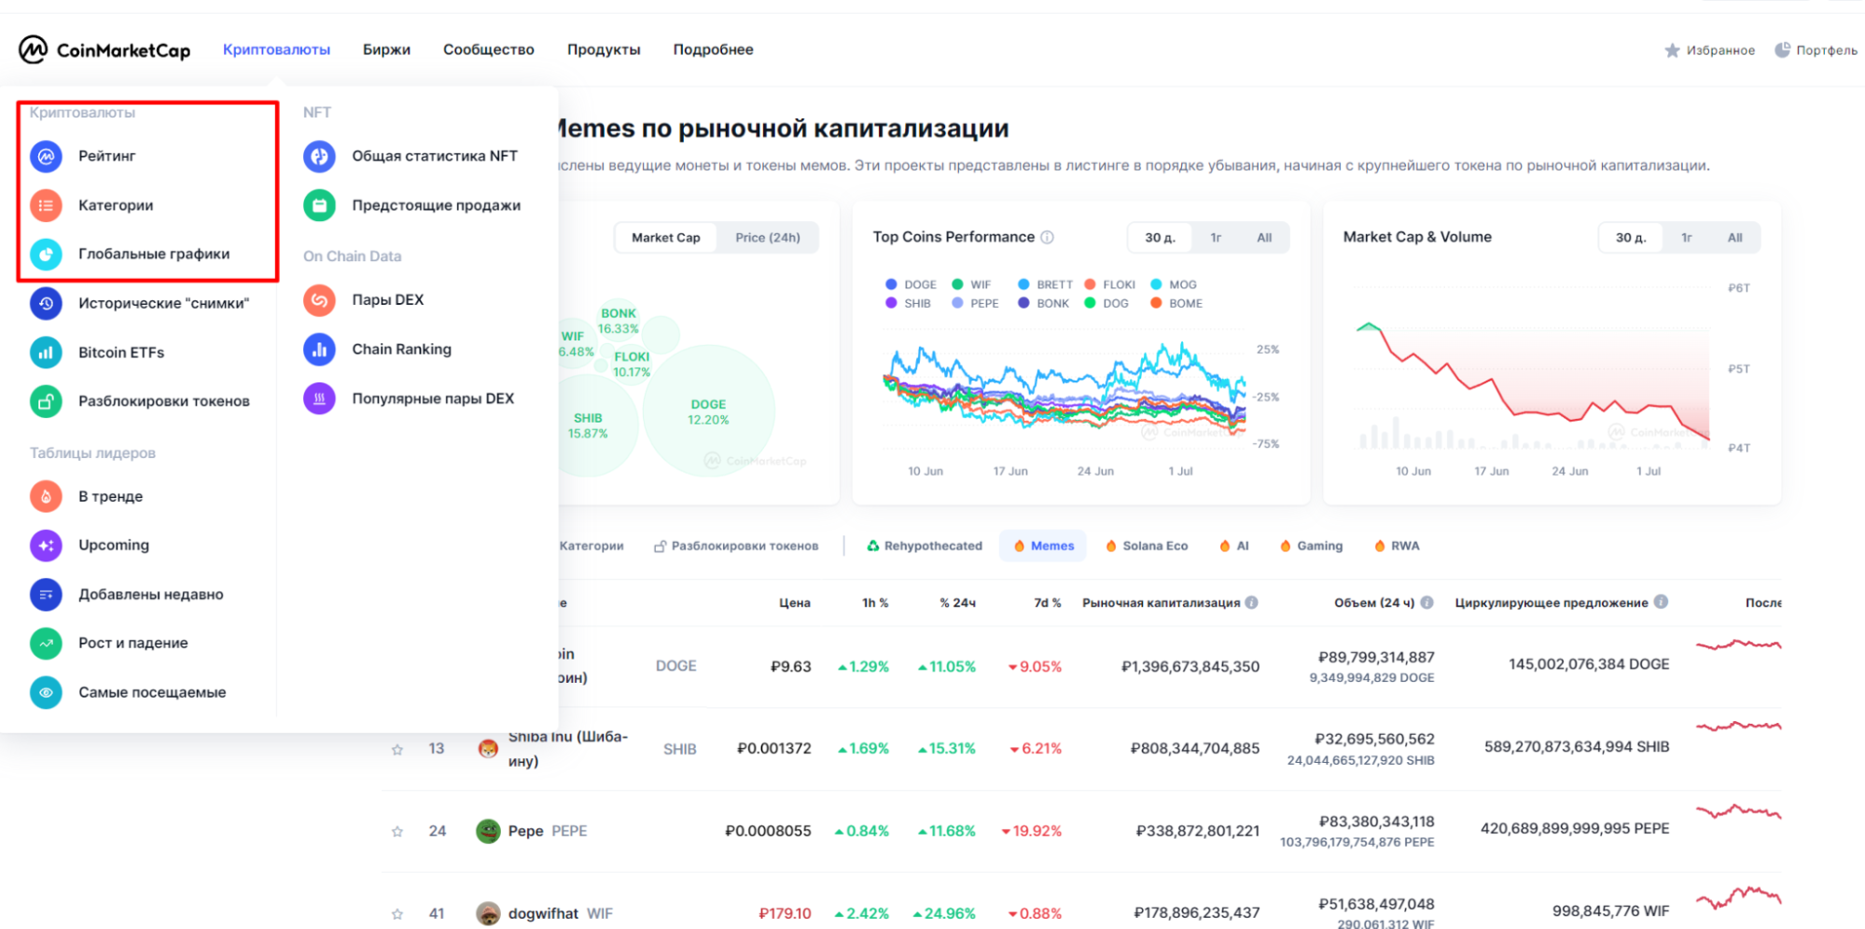Click the Chain Ranking bar icon

click(319, 349)
